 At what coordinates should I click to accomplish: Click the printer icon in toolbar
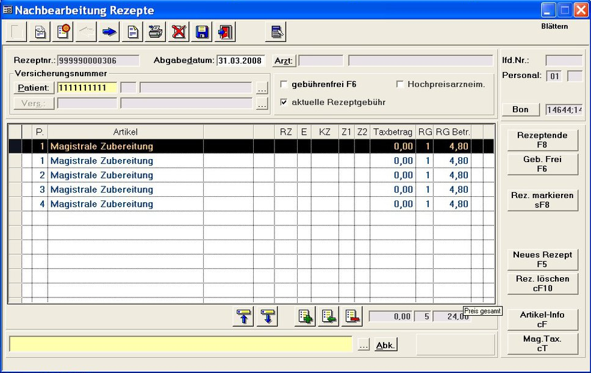[156, 32]
